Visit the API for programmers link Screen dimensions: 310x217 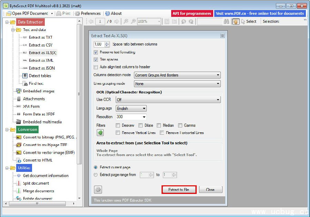pos(192,13)
